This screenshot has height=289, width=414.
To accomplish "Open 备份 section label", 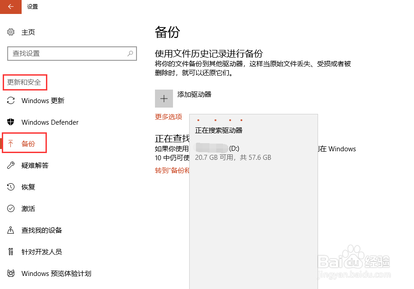I will (x=28, y=144).
